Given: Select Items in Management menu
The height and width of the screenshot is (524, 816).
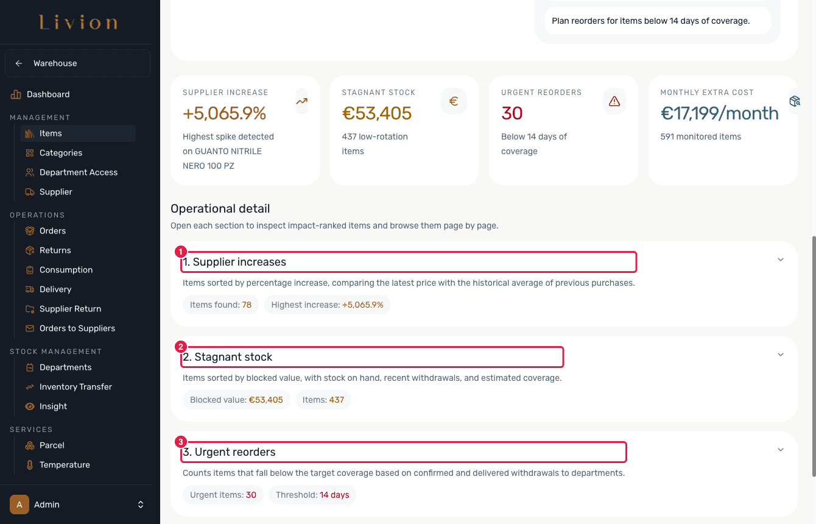Looking at the screenshot, I should (78, 133).
